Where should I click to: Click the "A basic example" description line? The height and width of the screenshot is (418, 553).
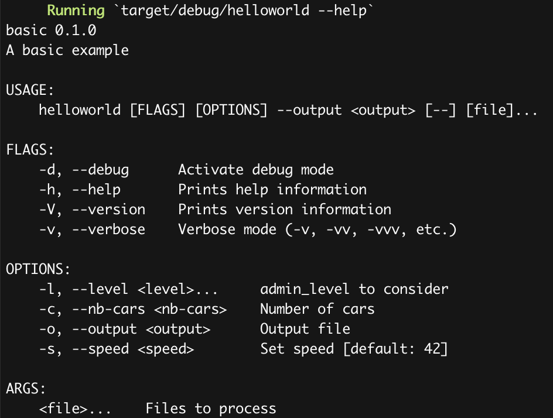pos(67,50)
